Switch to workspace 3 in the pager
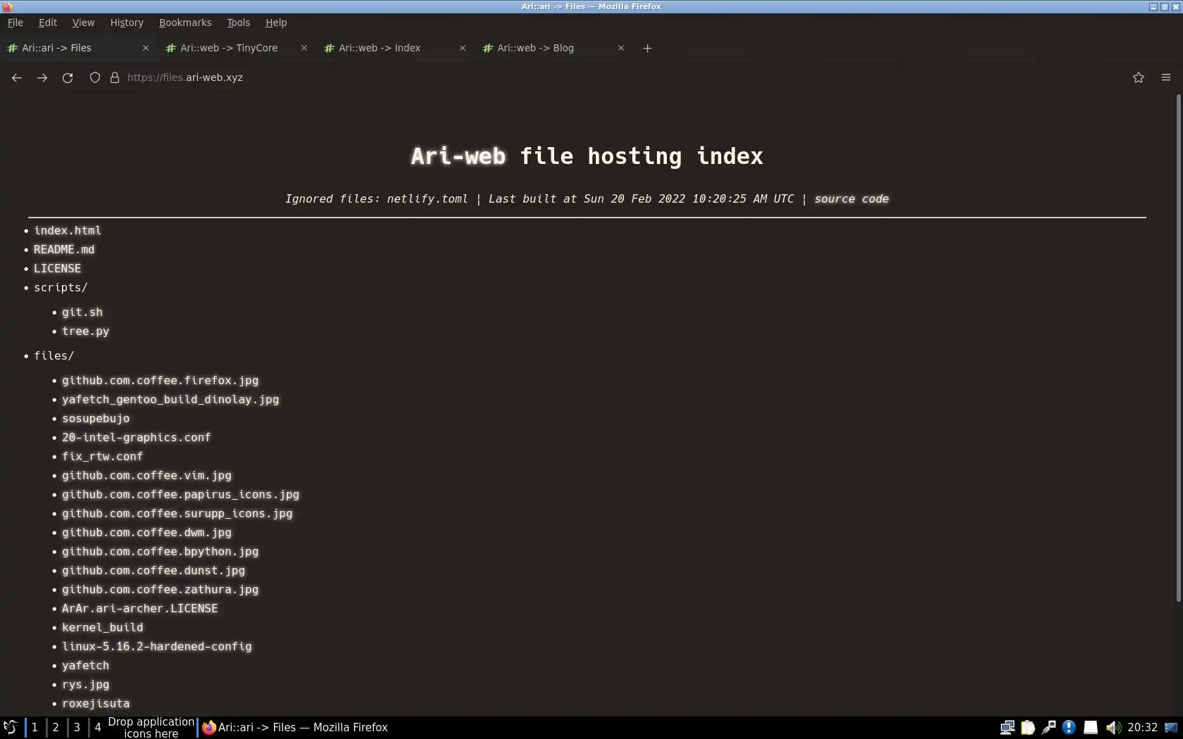 pyautogui.click(x=77, y=727)
